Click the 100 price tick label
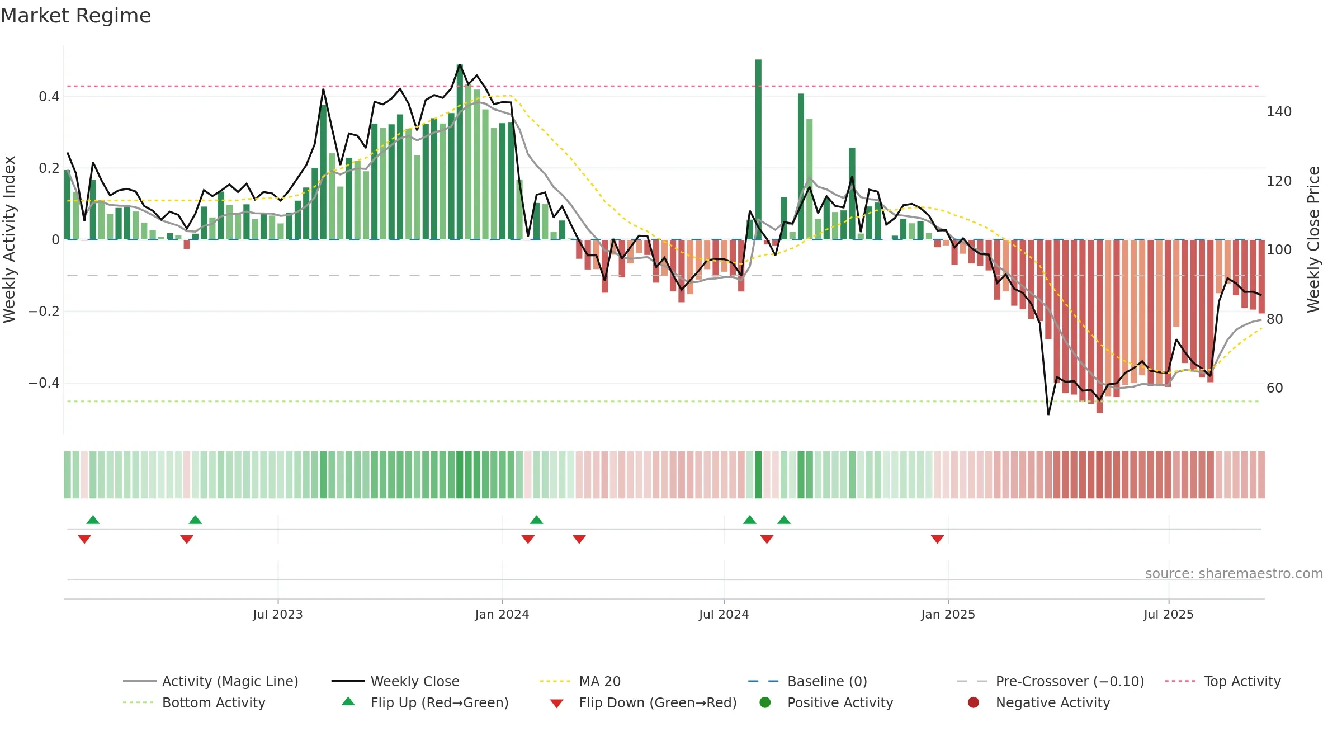The image size is (1342, 755). (x=1279, y=250)
